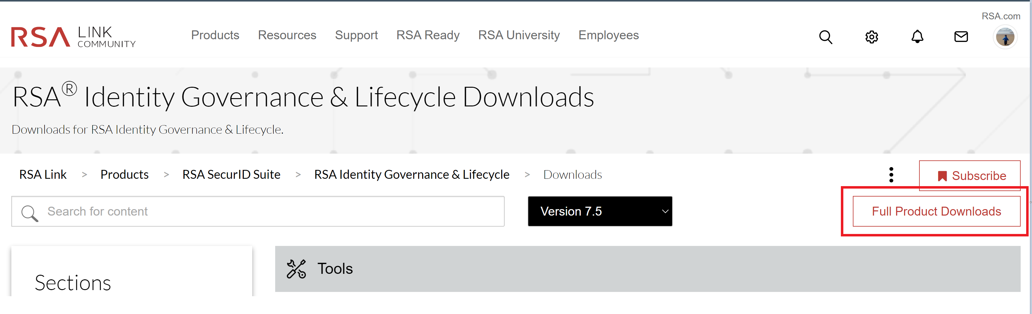Click the Full Product Downloads button

(x=936, y=211)
